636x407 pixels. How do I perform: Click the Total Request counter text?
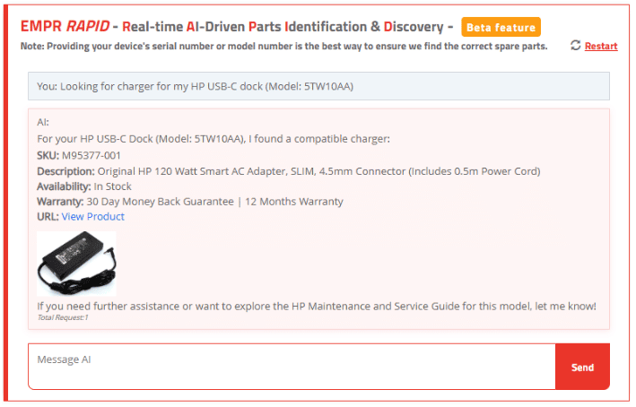[x=63, y=318]
